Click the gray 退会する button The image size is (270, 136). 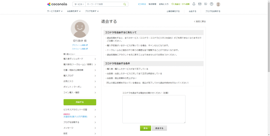159,128
